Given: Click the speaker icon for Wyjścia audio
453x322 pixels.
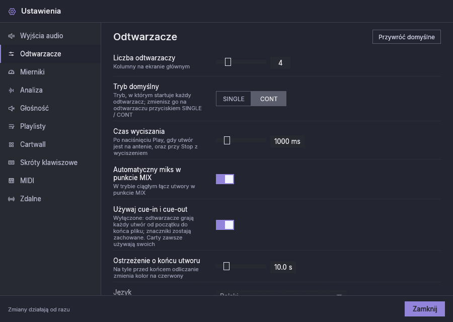Looking at the screenshot, I should click(11, 36).
